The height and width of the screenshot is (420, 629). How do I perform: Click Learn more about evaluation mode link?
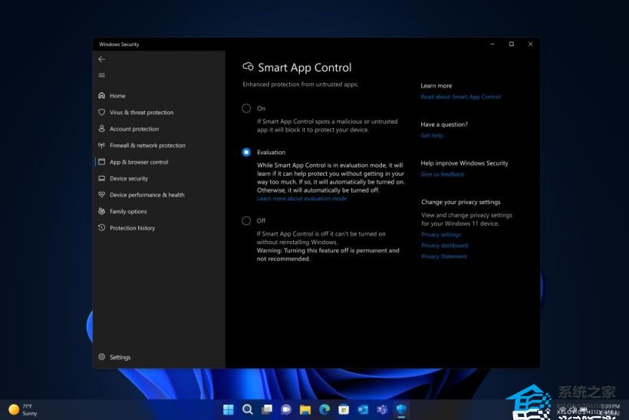301,199
